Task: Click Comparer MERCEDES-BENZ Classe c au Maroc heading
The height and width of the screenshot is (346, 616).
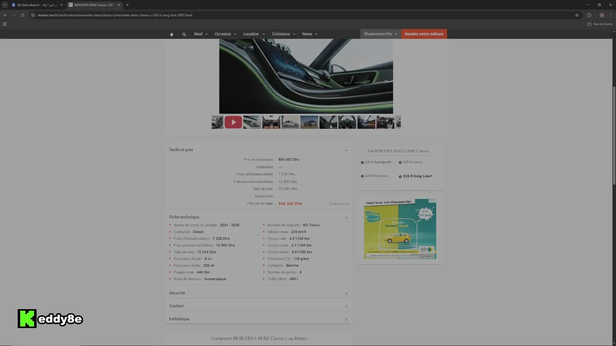Action: click(x=259, y=338)
